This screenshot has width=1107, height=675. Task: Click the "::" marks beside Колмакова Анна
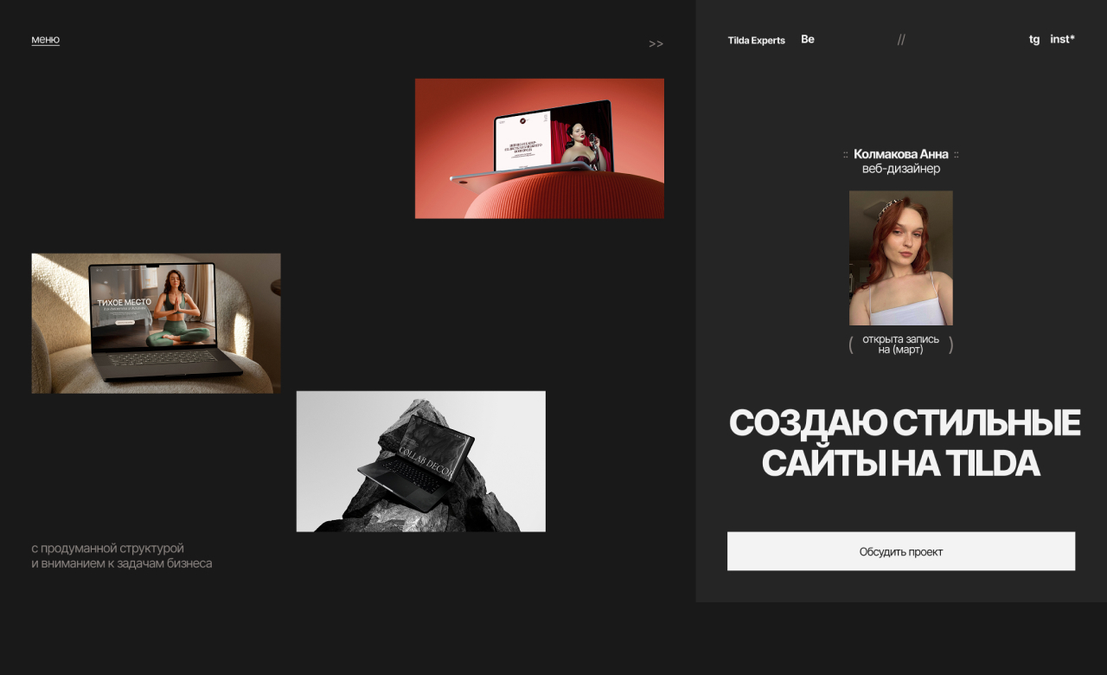tap(846, 154)
